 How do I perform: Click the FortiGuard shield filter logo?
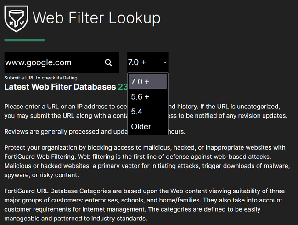16,18
